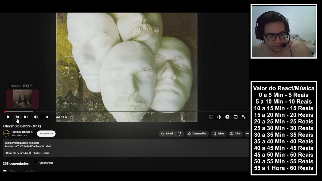Select video title I Never Did Before (Mr.X)
Viewport: 322px width, 181px height.
tap(22, 126)
